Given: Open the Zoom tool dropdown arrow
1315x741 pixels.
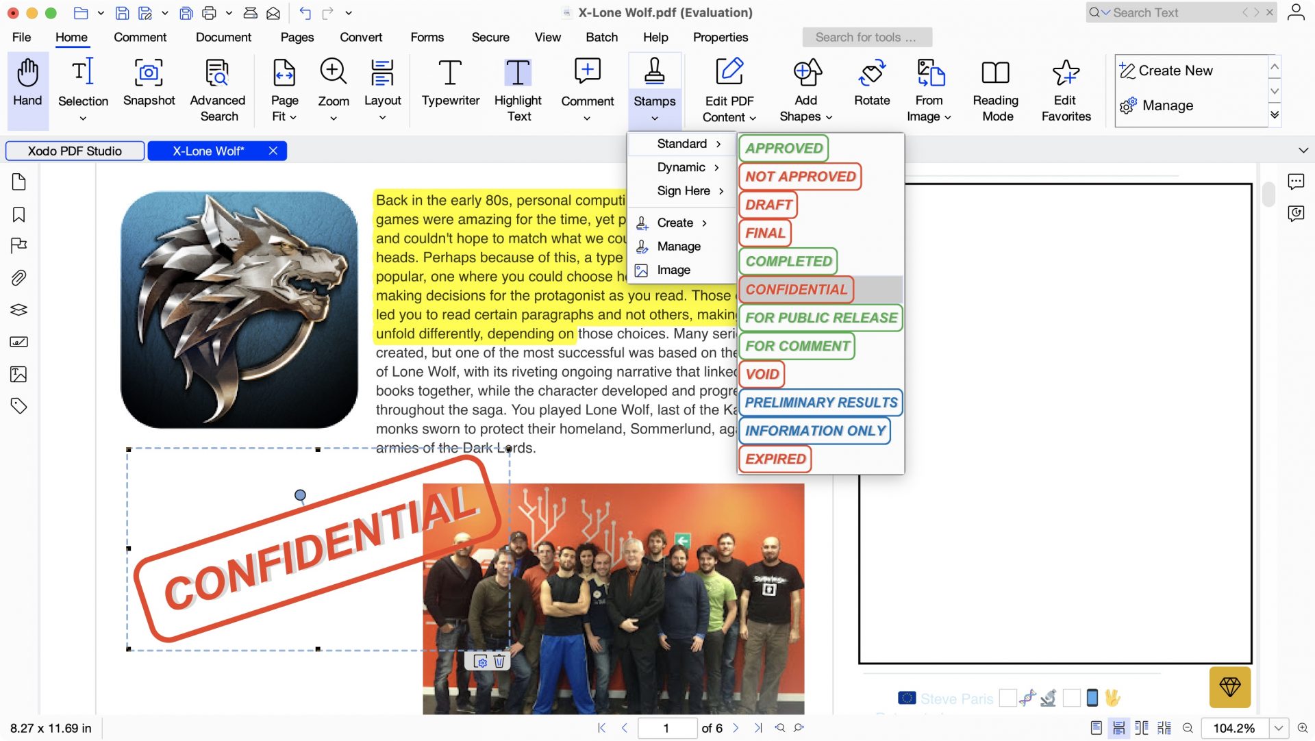Looking at the screenshot, I should [334, 116].
